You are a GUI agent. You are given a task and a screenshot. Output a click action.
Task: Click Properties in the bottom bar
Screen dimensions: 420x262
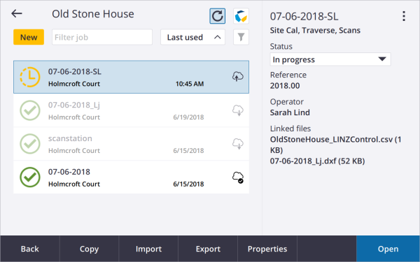(x=267, y=249)
